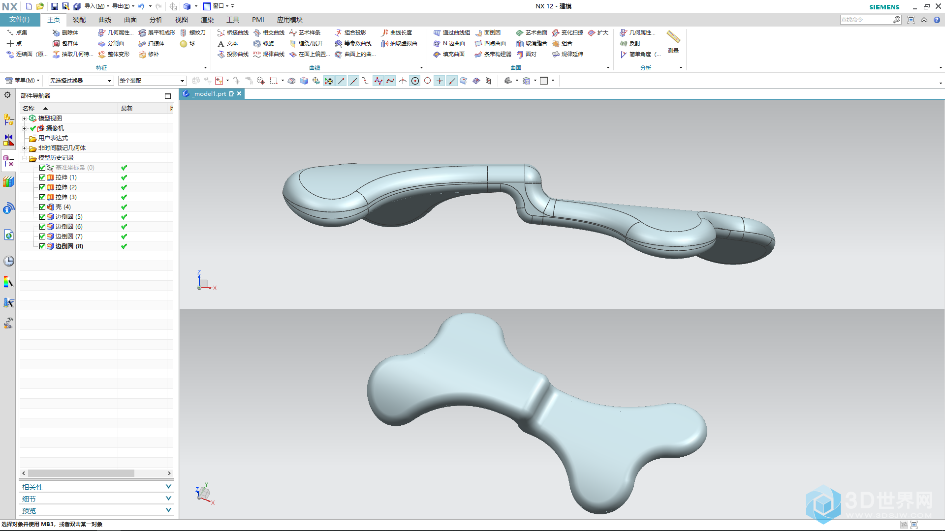Switch to the 装配 ribbon tab
Screen dimensions: 945x531
tap(79, 20)
